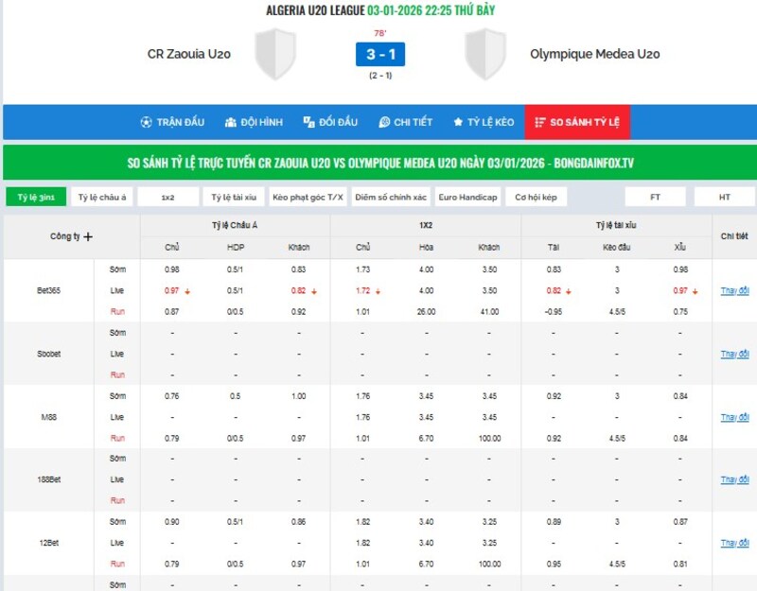Image resolution: width=757 pixels, height=591 pixels.
Task: Click the head-to-head icon beside Đối Đầu
Action: 308,123
